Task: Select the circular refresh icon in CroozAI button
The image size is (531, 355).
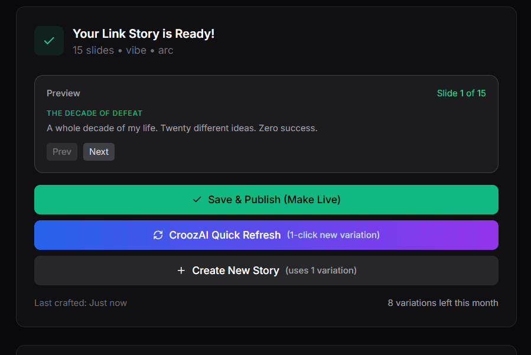Action: pos(158,235)
